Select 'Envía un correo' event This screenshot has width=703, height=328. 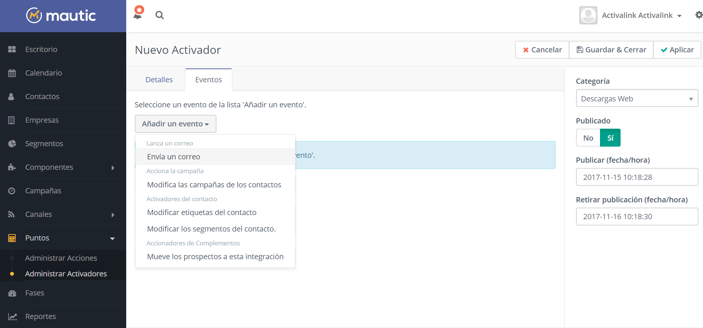pyautogui.click(x=174, y=157)
